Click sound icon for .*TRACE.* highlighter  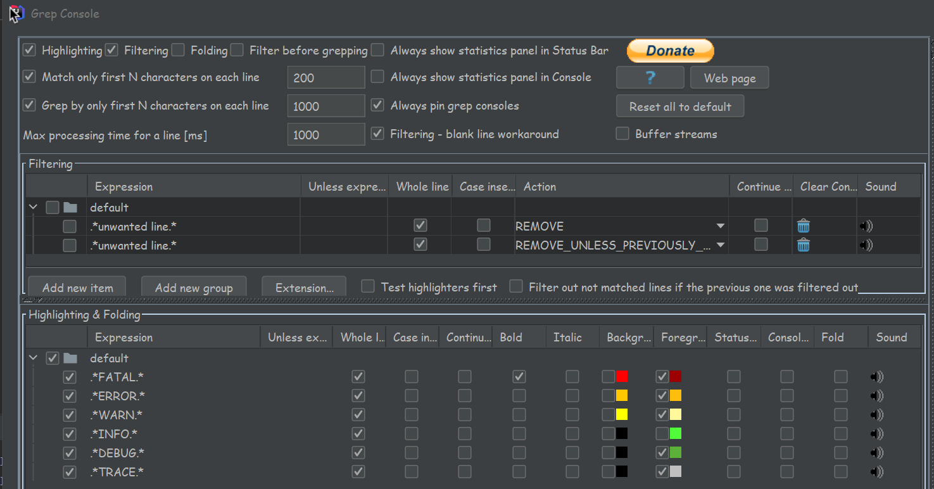click(876, 472)
